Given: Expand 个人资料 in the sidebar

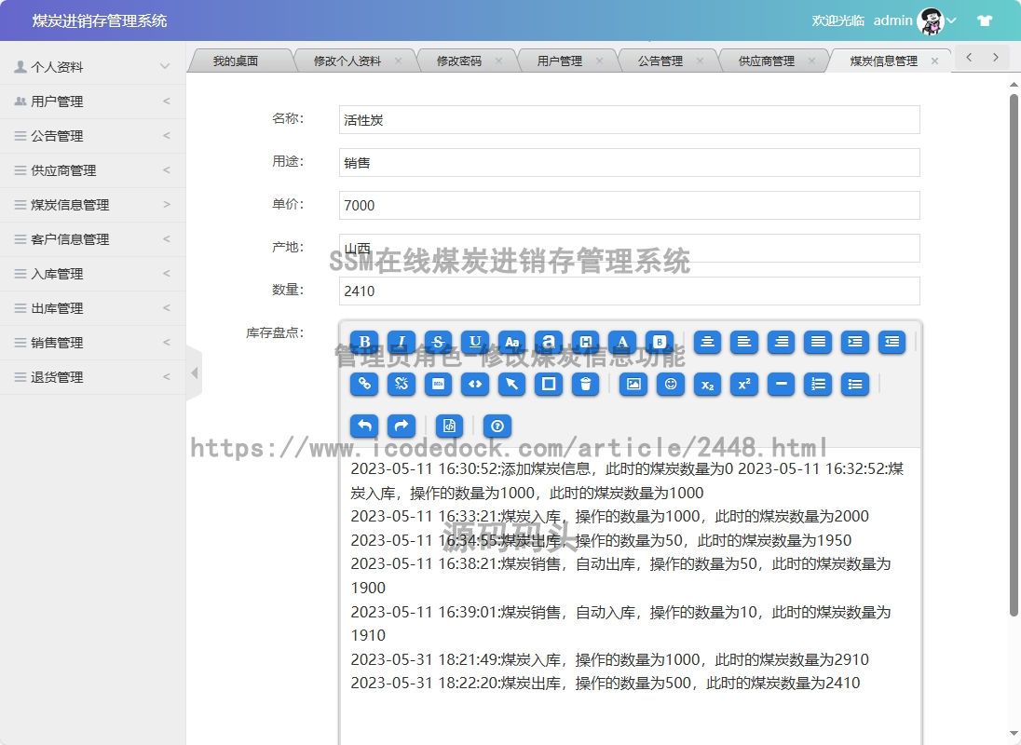Looking at the screenshot, I should click(92, 67).
